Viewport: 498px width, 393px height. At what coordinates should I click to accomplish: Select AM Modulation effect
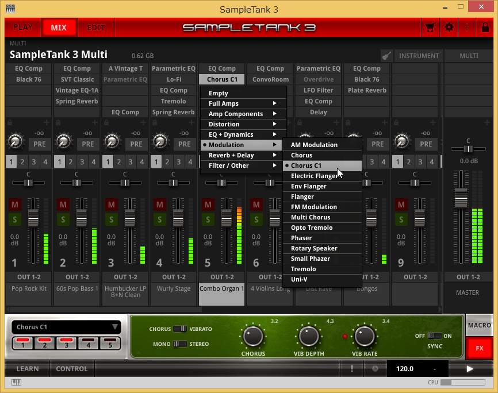pos(322,145)
